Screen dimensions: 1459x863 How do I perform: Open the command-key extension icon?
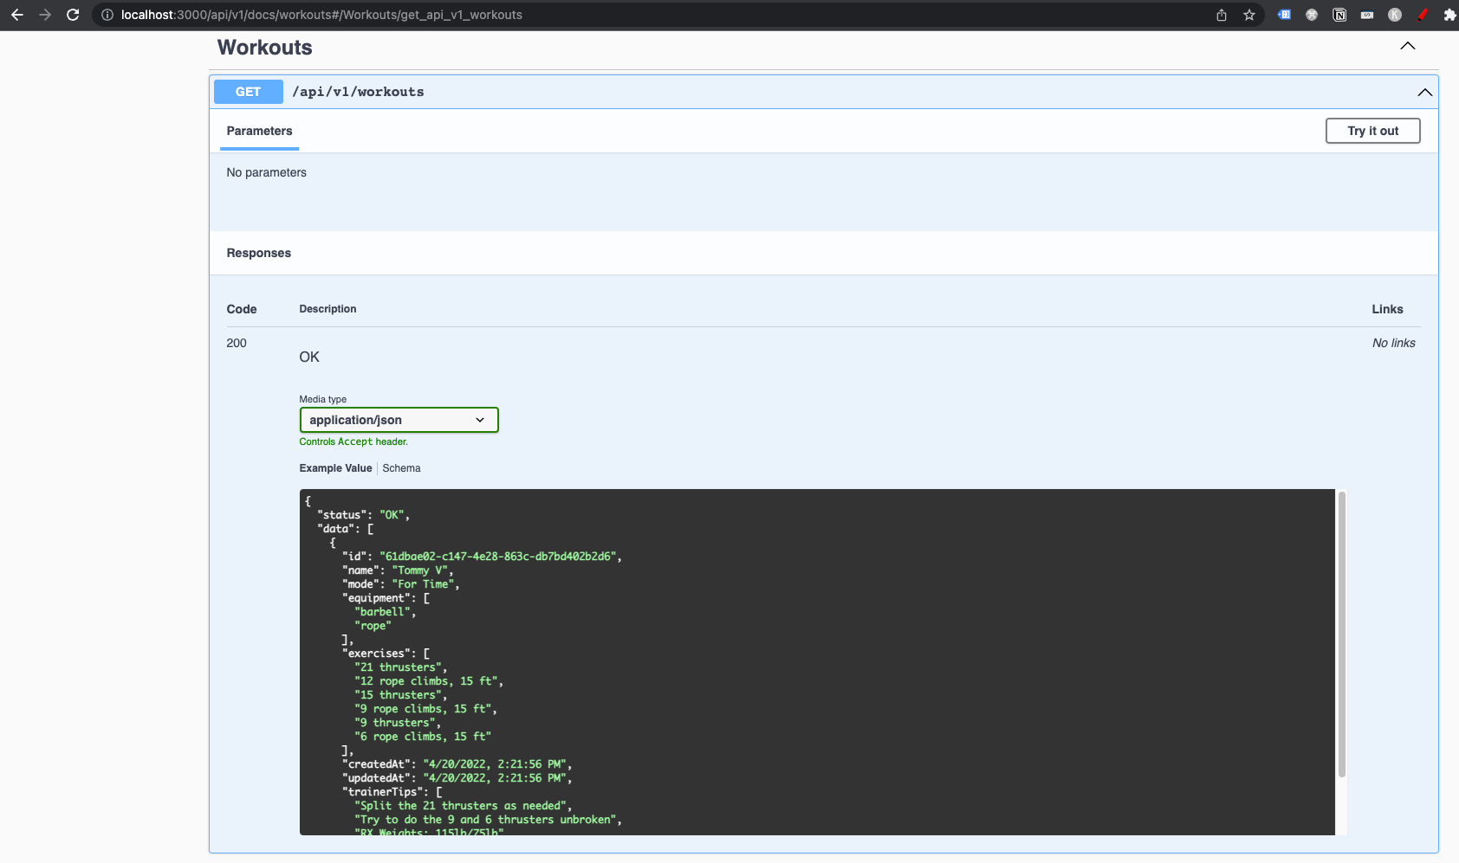[1312, 15]
